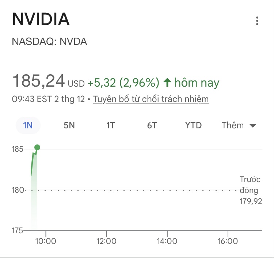The height and width of the screenshot is (260, 274).
Task: Open the disclaimer link Tuyên bố từ chối trách nhiệm
Action: (151, 99)
